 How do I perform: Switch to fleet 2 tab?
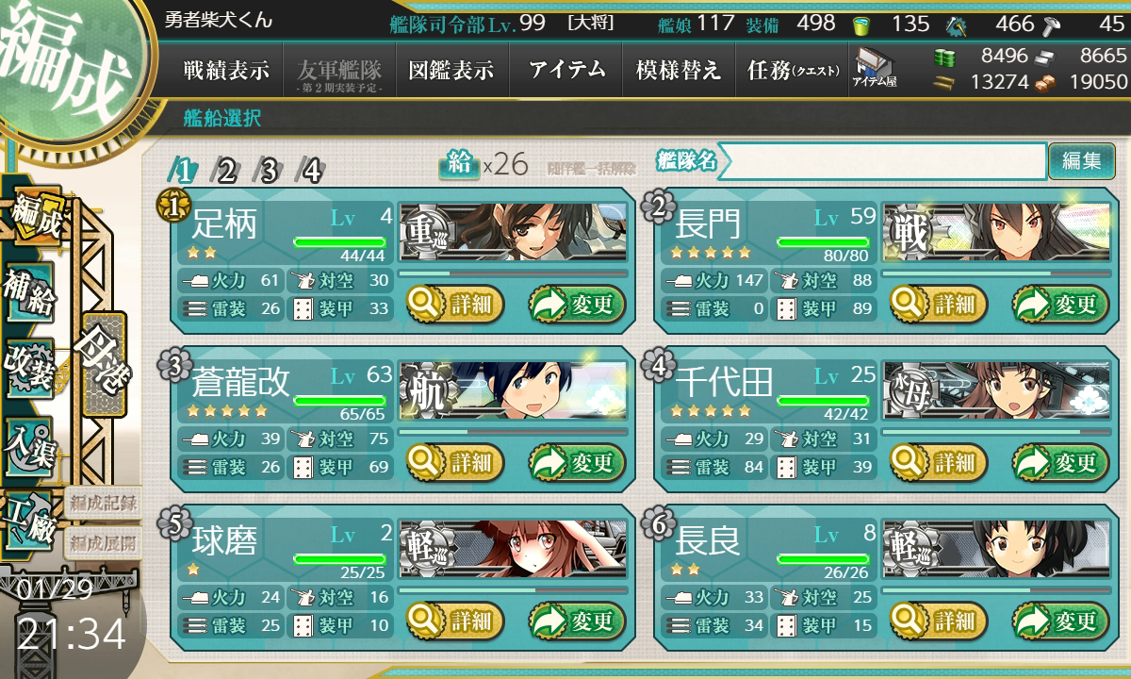pos(226,171)
